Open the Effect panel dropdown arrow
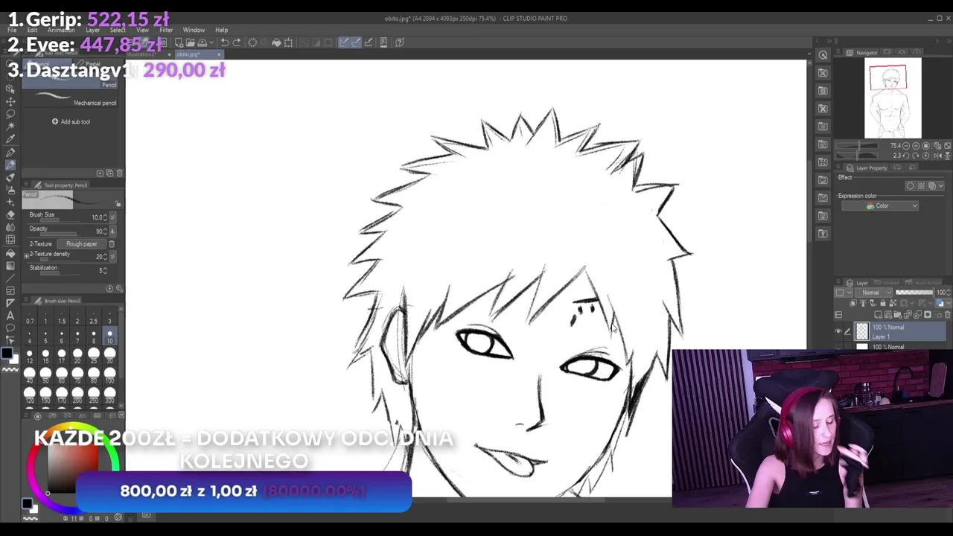Viewport: 953px width, 536px height. tap(940, 185)
